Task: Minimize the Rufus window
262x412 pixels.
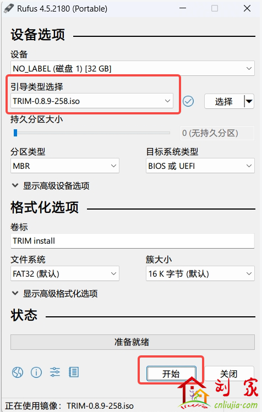Action: pos(183,8)
